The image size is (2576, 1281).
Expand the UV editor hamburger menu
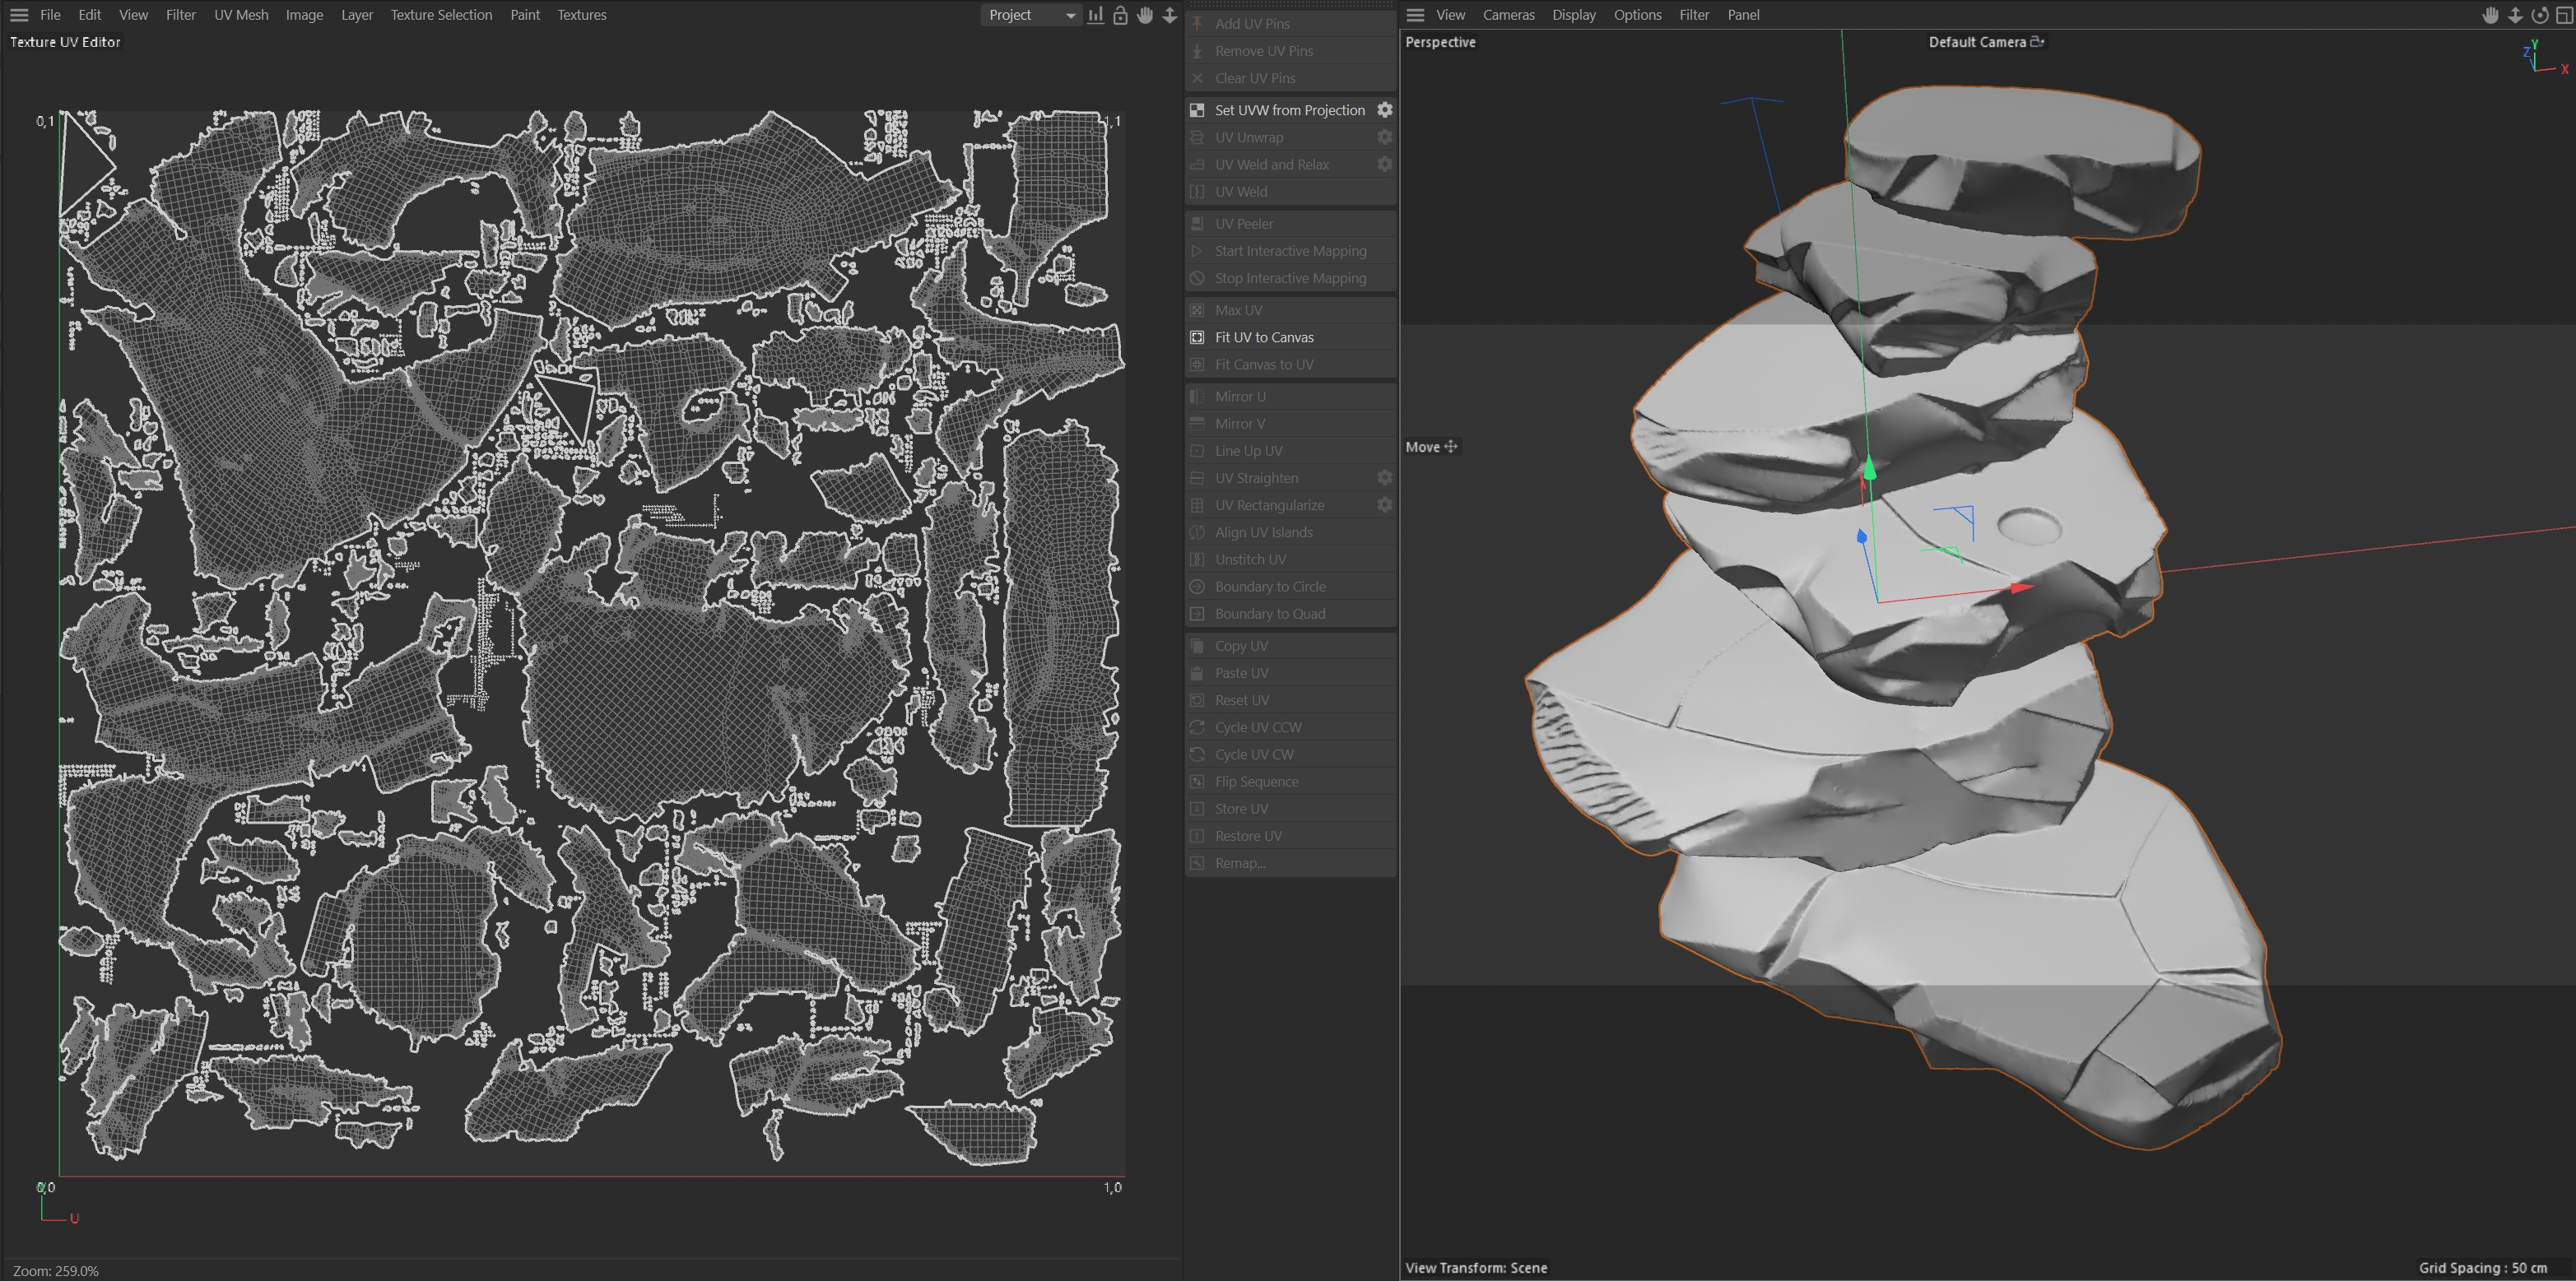[x=19, y=15]
